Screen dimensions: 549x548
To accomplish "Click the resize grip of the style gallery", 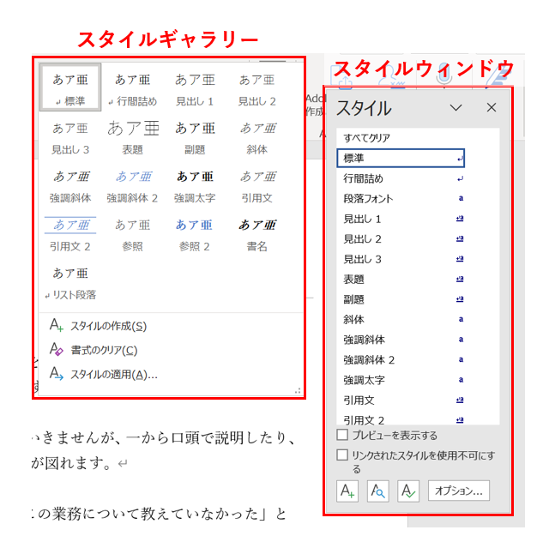I will tap(298, 391).
